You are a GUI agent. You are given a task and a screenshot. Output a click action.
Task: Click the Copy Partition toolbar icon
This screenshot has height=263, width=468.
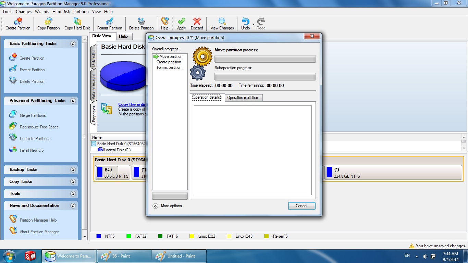(x=48, y=24)
